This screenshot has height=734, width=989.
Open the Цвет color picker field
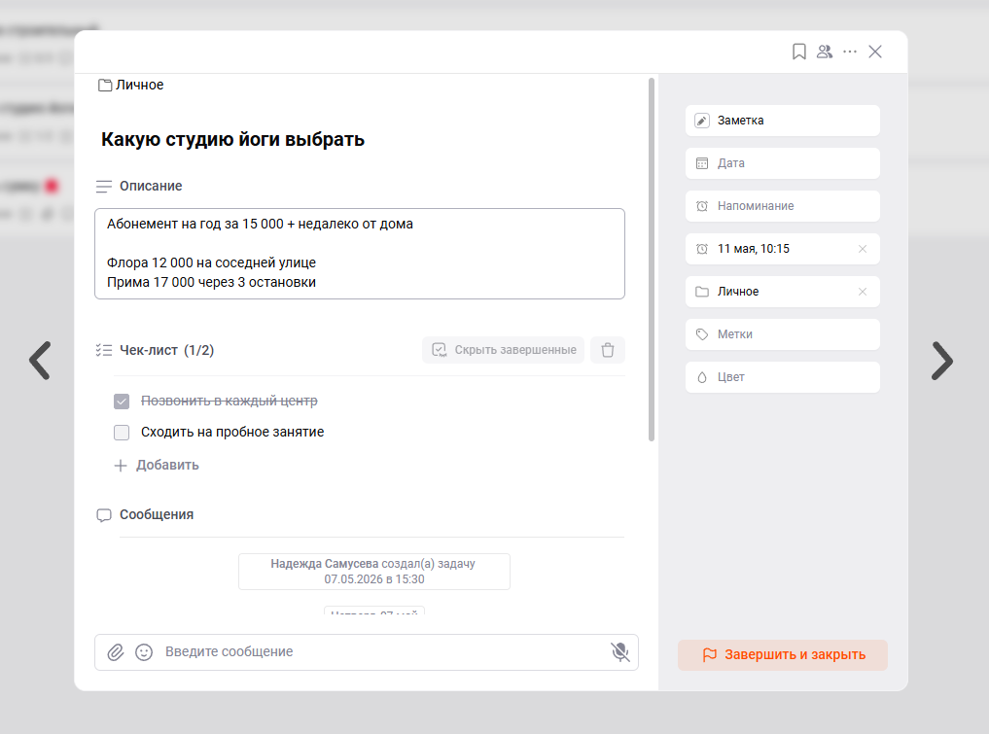[782, 377]
